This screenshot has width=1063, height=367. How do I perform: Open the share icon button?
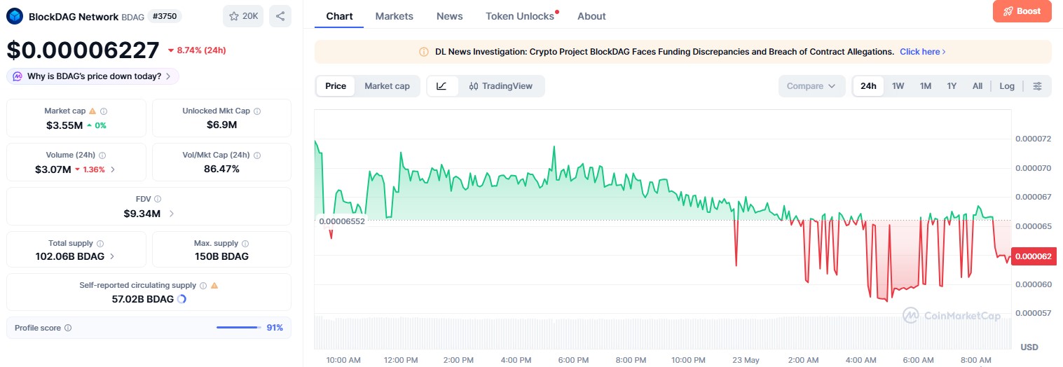click(280, 16)
